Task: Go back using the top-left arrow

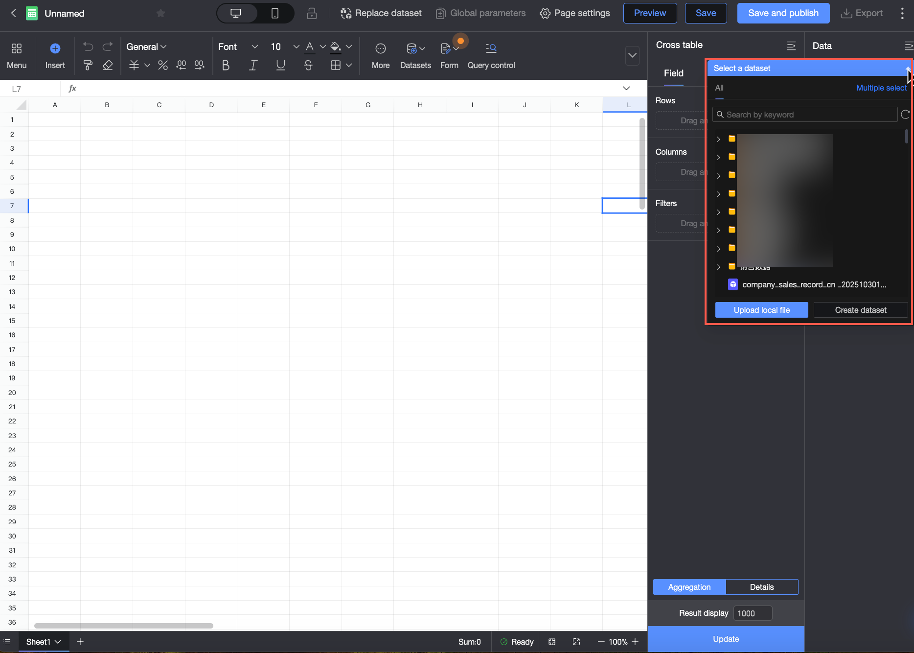Action: pyautogui.click(x=14, y=13)
